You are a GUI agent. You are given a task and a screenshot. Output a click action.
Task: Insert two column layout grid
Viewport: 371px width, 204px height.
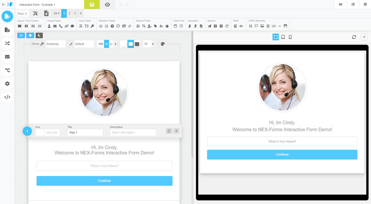point(26,26)
